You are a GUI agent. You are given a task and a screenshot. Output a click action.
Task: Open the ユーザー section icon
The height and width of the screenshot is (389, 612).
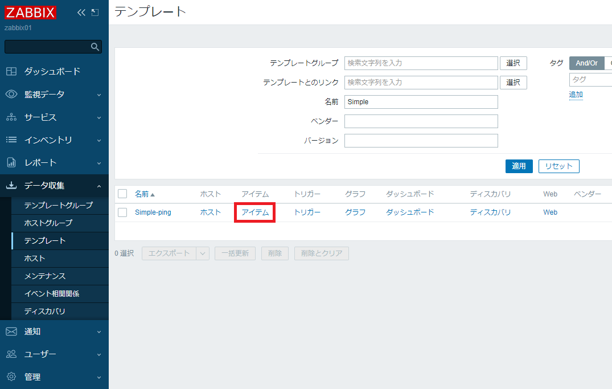point(13,354)
